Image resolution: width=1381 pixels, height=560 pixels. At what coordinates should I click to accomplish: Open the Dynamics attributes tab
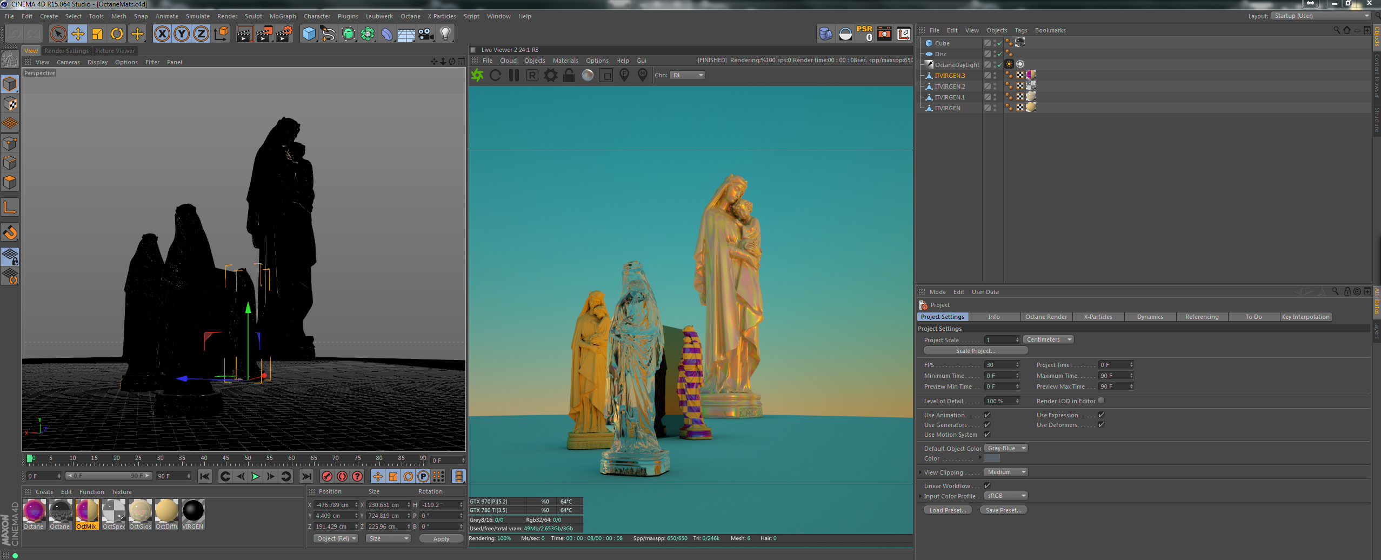1150,317
